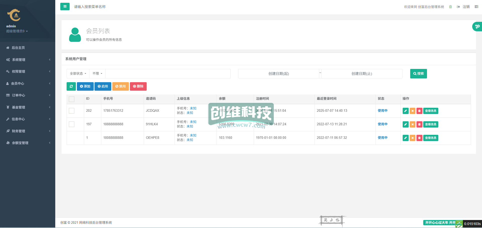Click the 使用中 status of member ID 1
The image size is (482, 228).
(x=383, y=138)
